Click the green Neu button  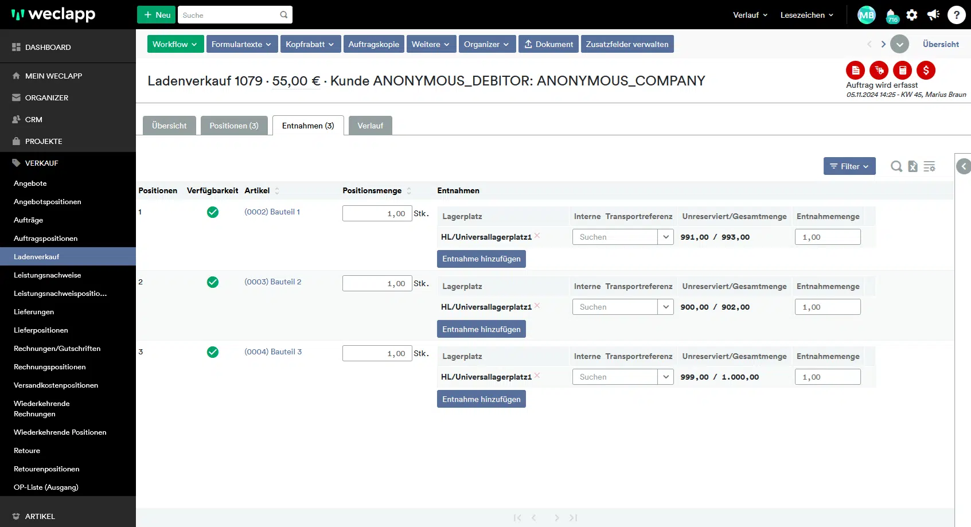156,15
